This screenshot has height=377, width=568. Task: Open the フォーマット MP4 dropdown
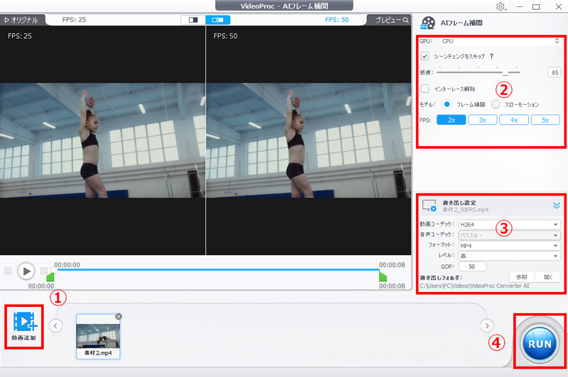509,246
